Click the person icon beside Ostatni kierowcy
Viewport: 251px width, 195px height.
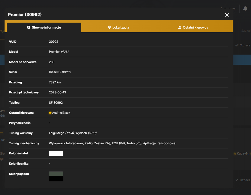[x=180, y=27]
